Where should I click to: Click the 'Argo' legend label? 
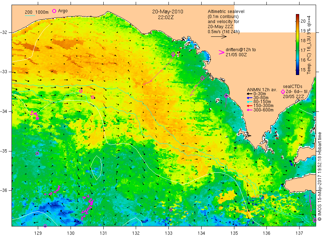(x=63, y=11)
